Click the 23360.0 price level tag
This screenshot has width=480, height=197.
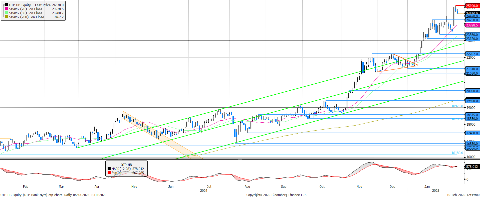pyautogui.click(x=472, y=35)
